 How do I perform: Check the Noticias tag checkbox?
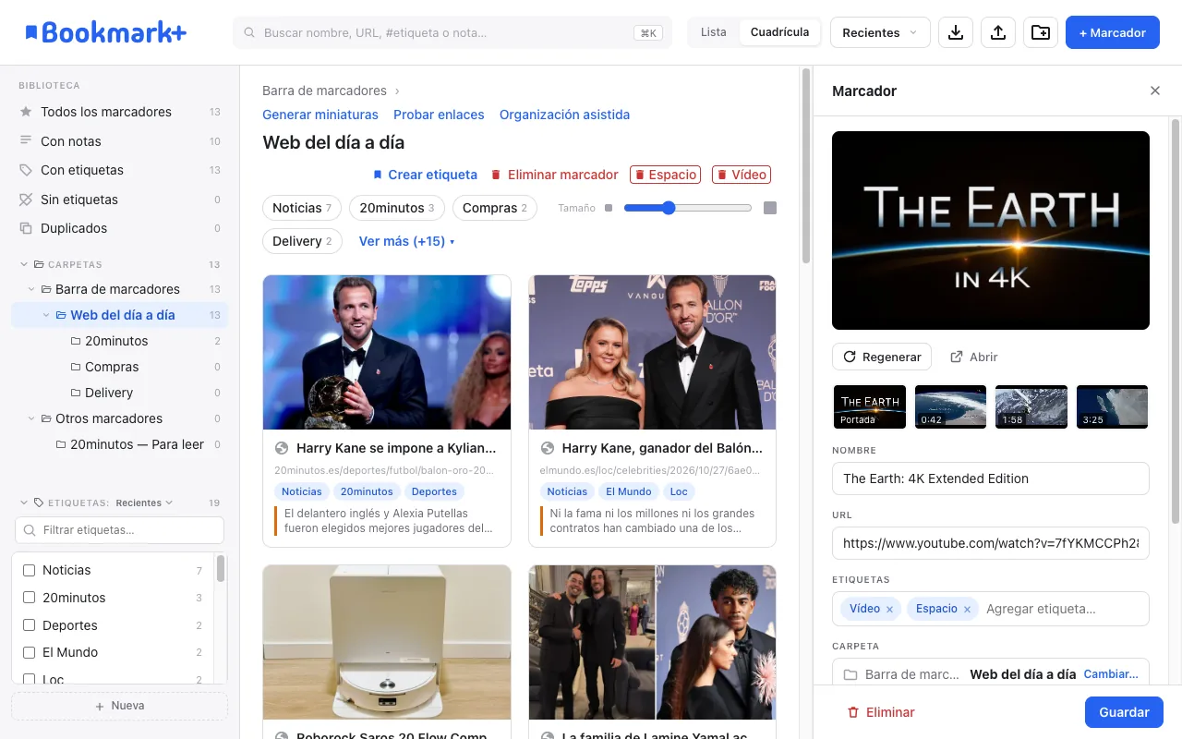(x=29, y=570)
